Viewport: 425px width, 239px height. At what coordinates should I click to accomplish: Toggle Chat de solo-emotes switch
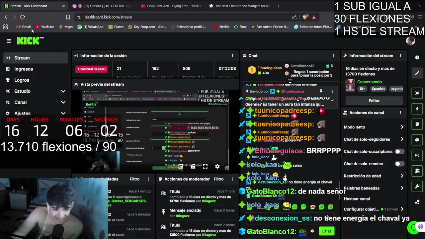pos(399,164)
